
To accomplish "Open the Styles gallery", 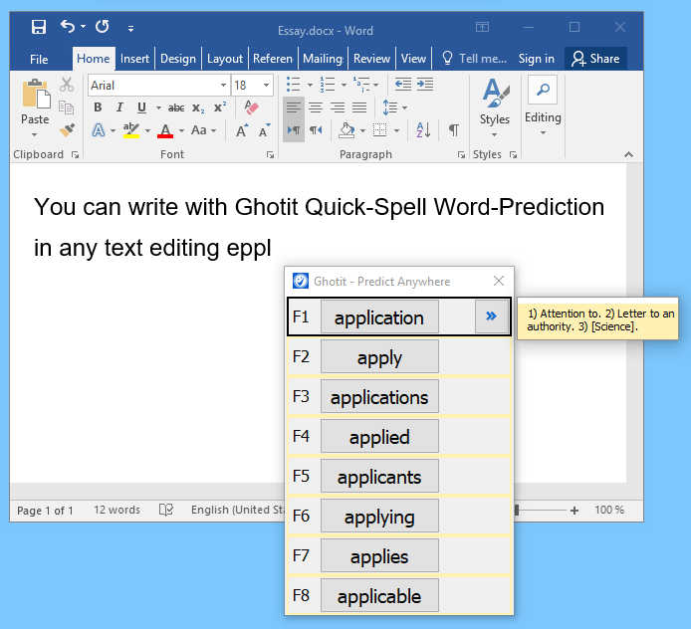I will 495,107.
